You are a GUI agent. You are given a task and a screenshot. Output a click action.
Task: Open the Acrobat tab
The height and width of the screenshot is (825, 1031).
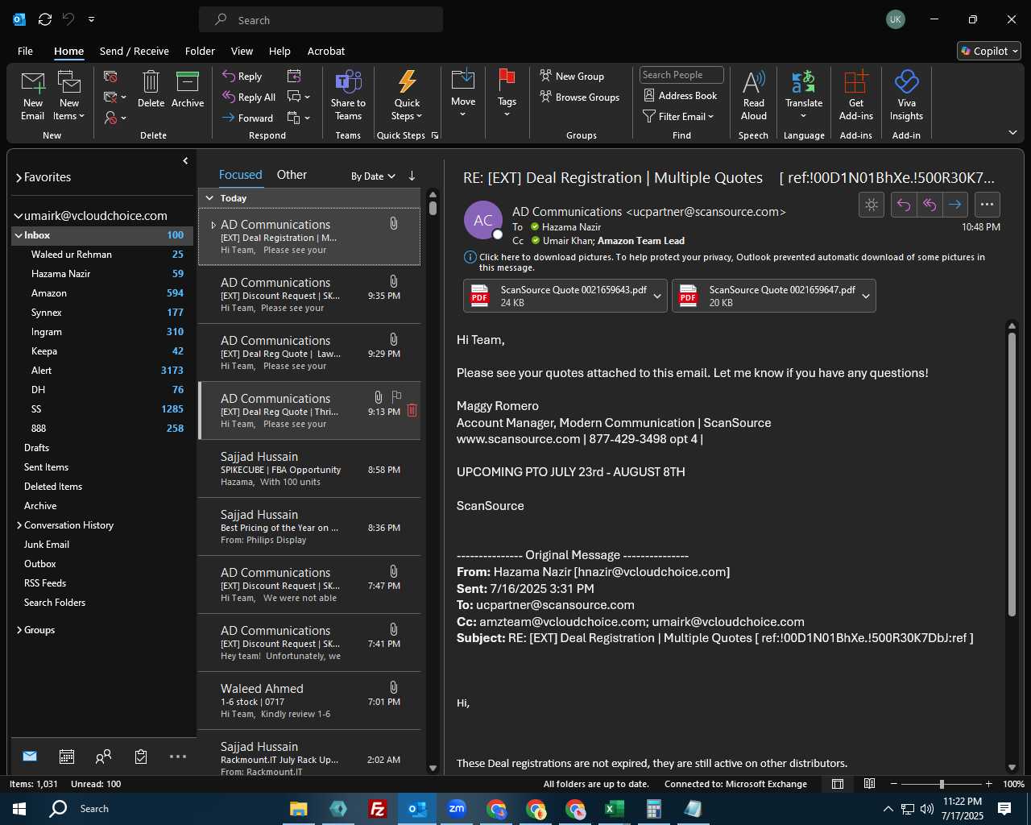tap(326, 51)
